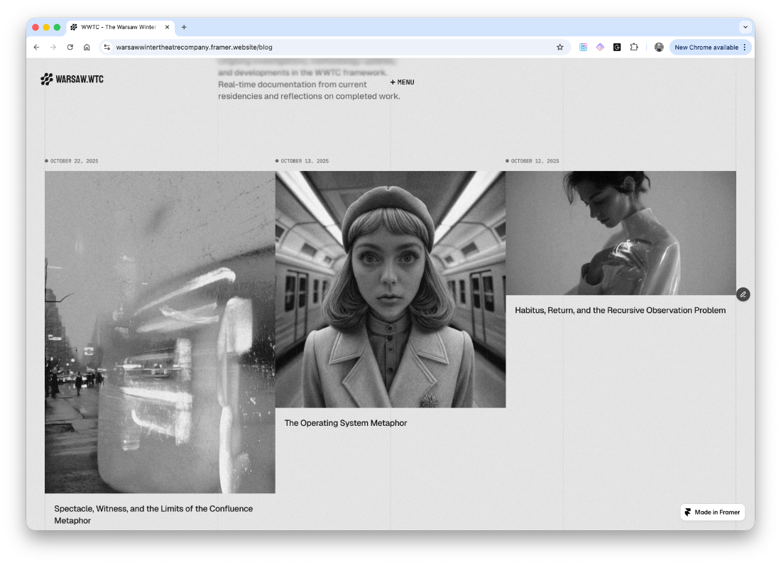Open Habitus, Return, and Recursive Observation post
Screen dimensions: 781x565
coord(620,310)
